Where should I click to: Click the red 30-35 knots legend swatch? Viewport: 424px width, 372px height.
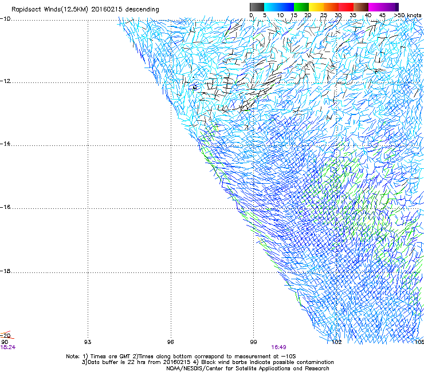click(x=346, y=7)
